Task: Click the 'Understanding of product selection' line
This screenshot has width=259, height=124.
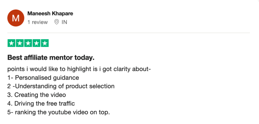Action: (x=61, y=86)
